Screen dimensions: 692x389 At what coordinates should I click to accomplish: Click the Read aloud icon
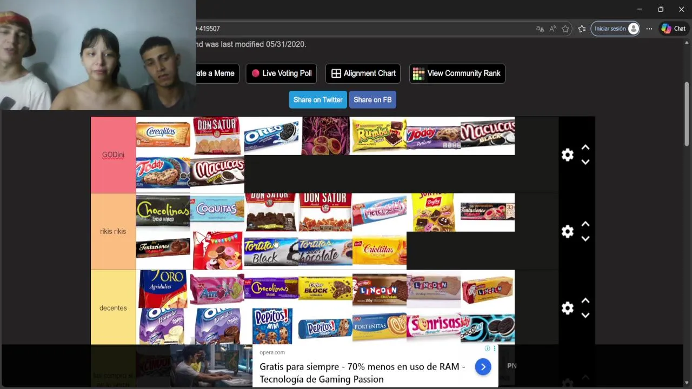(x=553, y=29)
